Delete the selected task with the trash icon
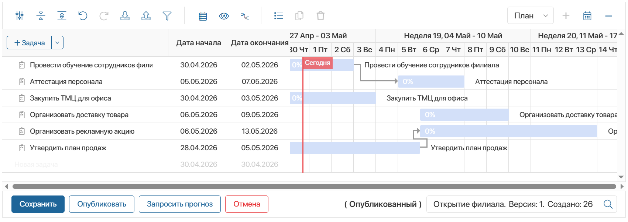This screenshot has width=628, height=222. point(320,16)
